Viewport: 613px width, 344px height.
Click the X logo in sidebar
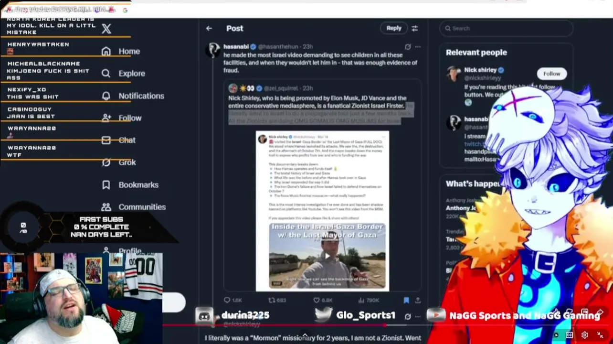pos(106,29)
